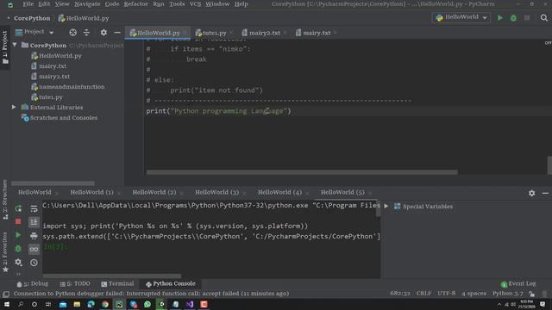The image size is (552, 310).
Task: Open the TODO tool window
Action: (x=75, y=283)
